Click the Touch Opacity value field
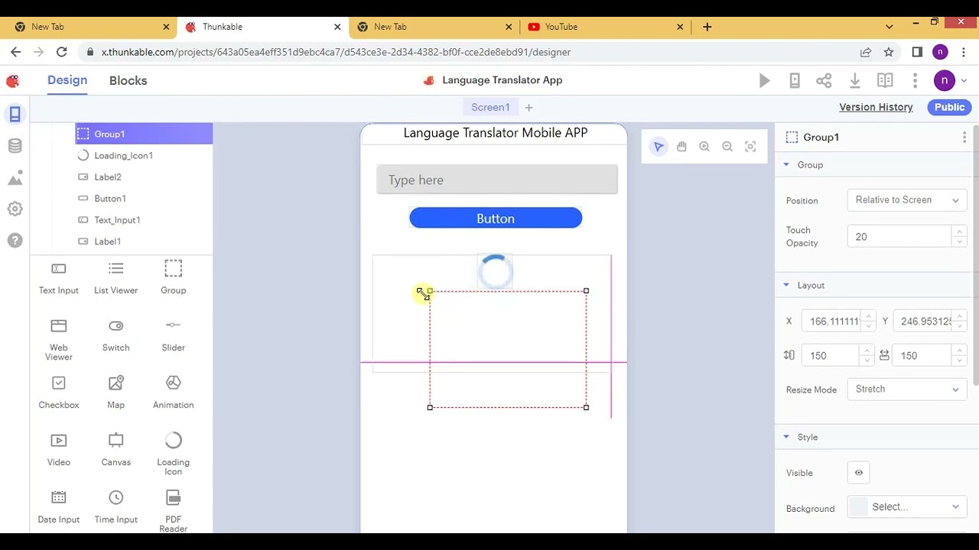This screenshot has height=550, width=979. (x=899, y=237)
